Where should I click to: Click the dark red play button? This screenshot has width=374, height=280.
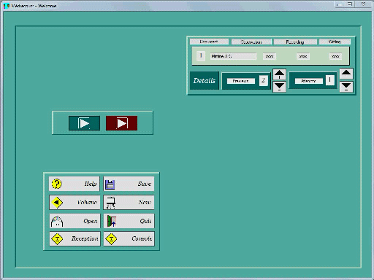pyautogui.click(x=121, y=123)
